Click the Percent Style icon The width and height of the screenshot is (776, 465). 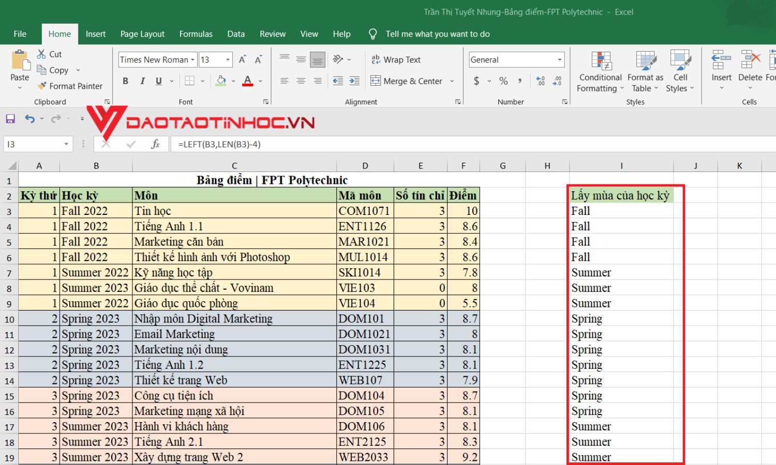502,81
